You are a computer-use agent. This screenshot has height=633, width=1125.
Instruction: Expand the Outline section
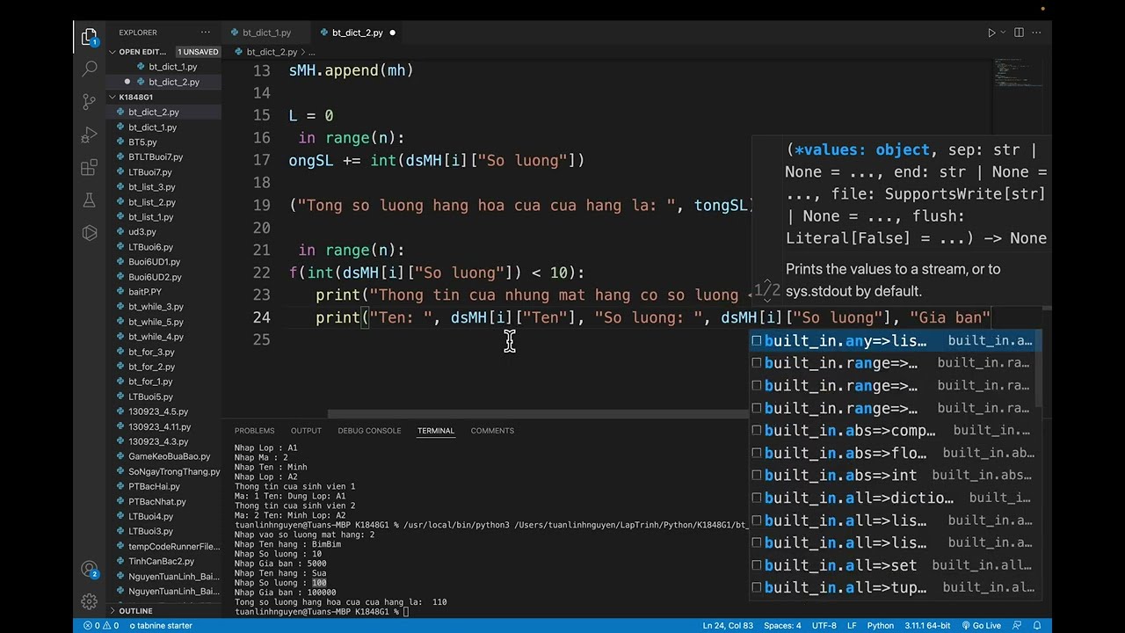coord(135,611)
